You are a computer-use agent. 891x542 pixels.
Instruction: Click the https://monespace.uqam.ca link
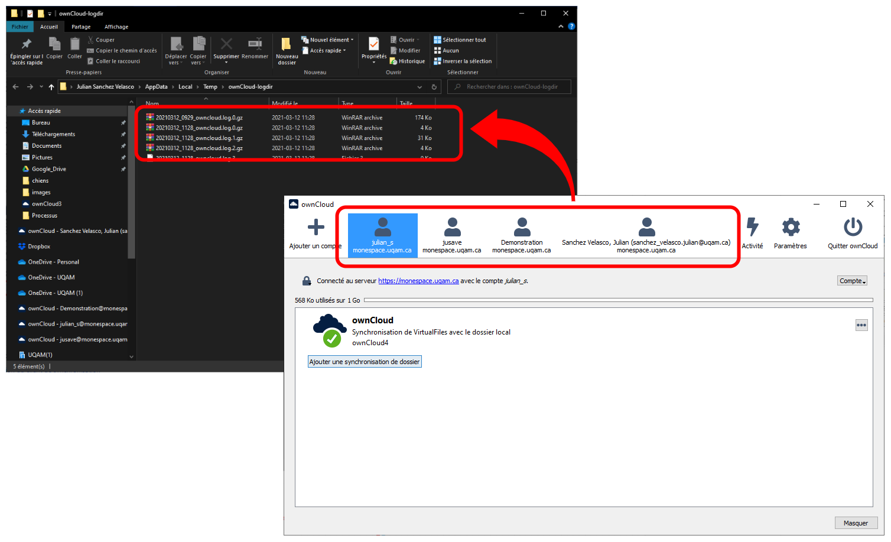(418, 281)
